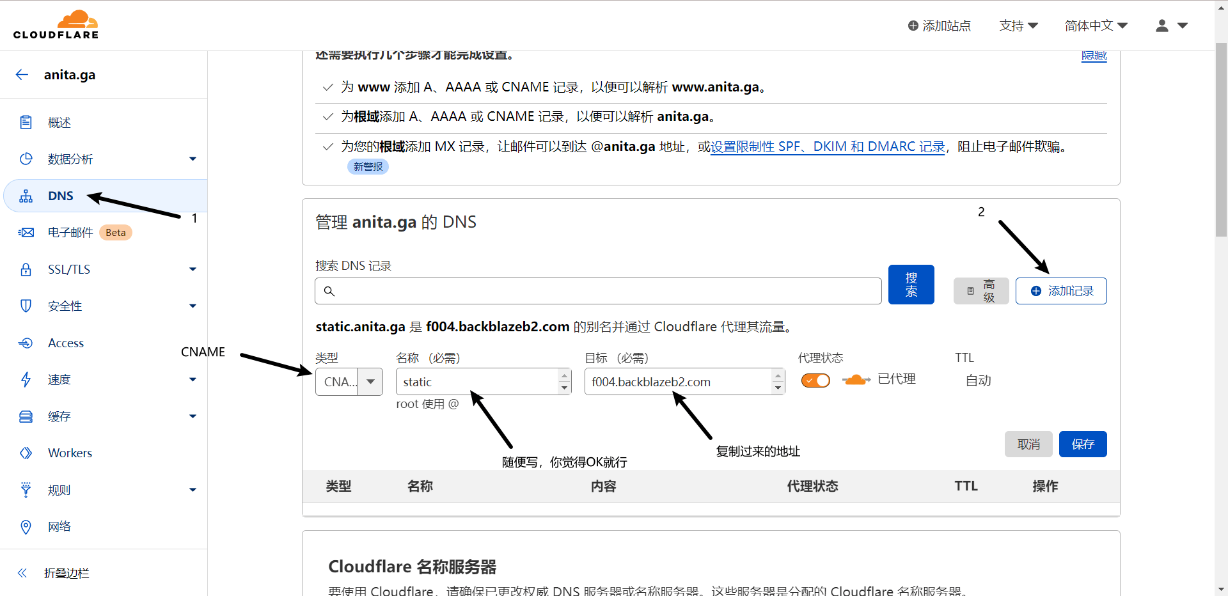Expand the SSL/TLS submenu arrow
1228x596 pixels.
(193, 269)
